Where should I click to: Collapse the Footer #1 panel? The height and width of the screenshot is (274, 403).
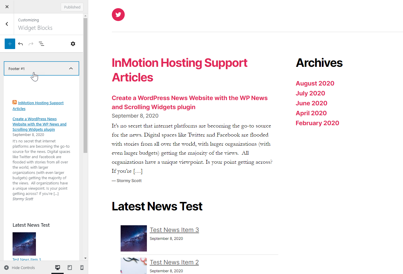71,68
